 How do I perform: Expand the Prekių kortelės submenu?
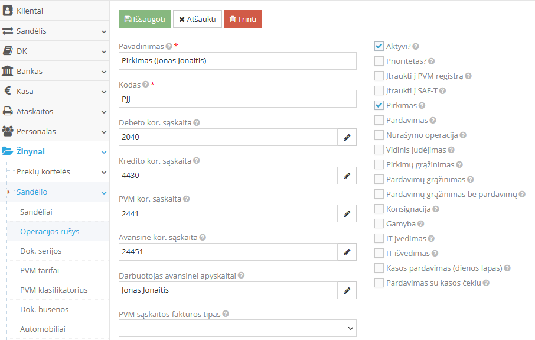point(59,171)
